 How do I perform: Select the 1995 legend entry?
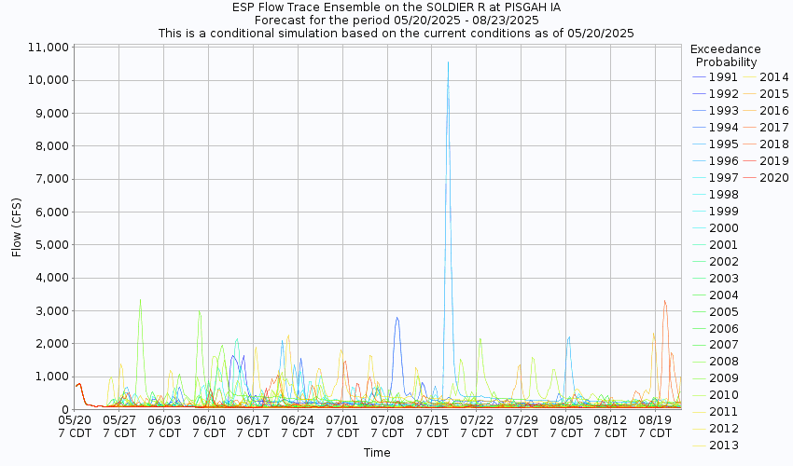pyautogui.click(x=716, y=144)
